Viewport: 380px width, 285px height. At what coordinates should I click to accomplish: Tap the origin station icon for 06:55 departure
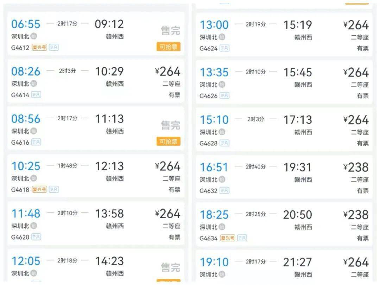point(33,36)
